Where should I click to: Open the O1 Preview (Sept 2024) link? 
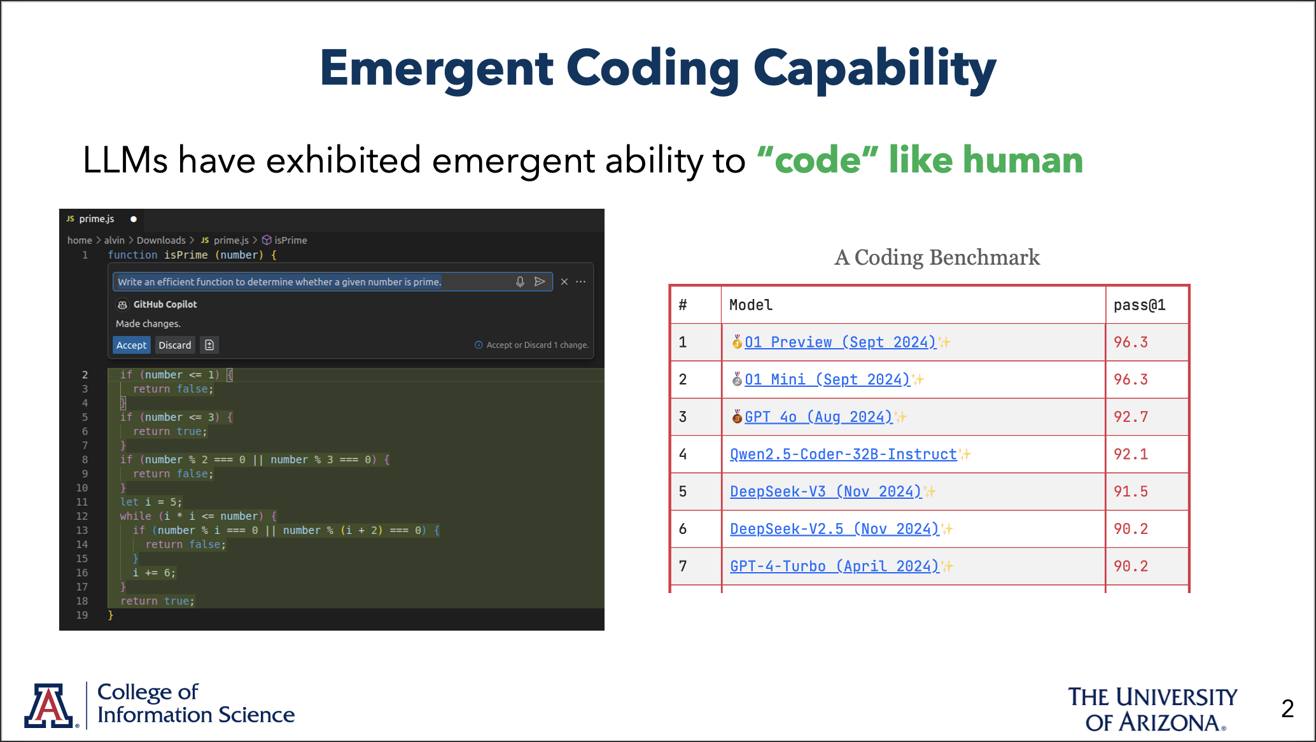coord(840,342)
